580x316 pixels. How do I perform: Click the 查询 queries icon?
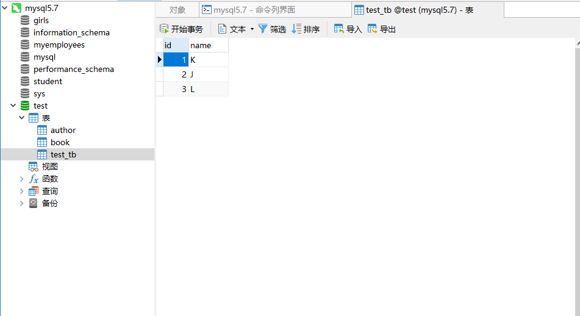(x=34, y=191)
